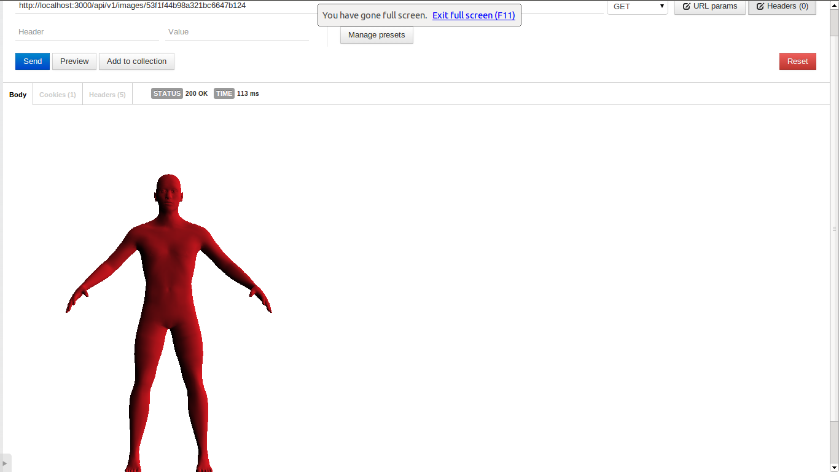Image resolution: width=839 pixels, height=472 pixels.
Task: Click the STATUS label badge
Action: coord(167,93)
